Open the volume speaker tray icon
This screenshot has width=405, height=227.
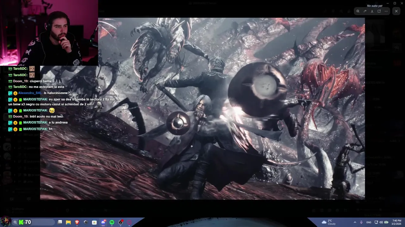(x=381, y=222)
